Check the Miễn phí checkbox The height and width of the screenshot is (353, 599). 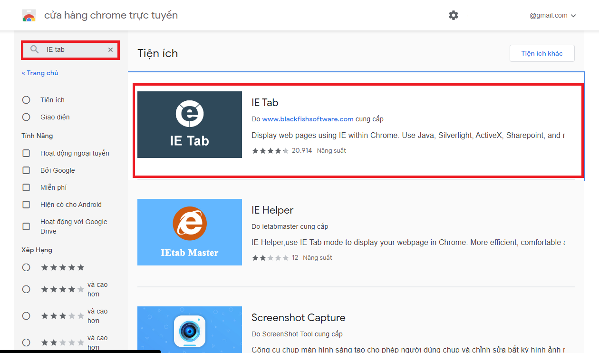coord(26,187)
